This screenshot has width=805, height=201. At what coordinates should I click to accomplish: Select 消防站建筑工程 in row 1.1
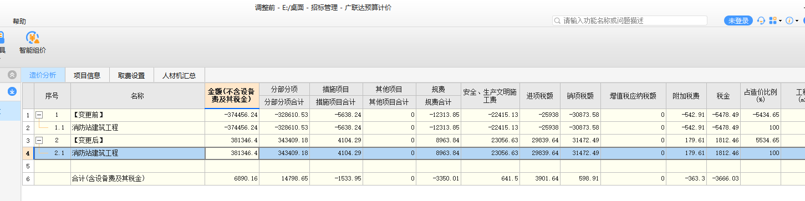137,128
